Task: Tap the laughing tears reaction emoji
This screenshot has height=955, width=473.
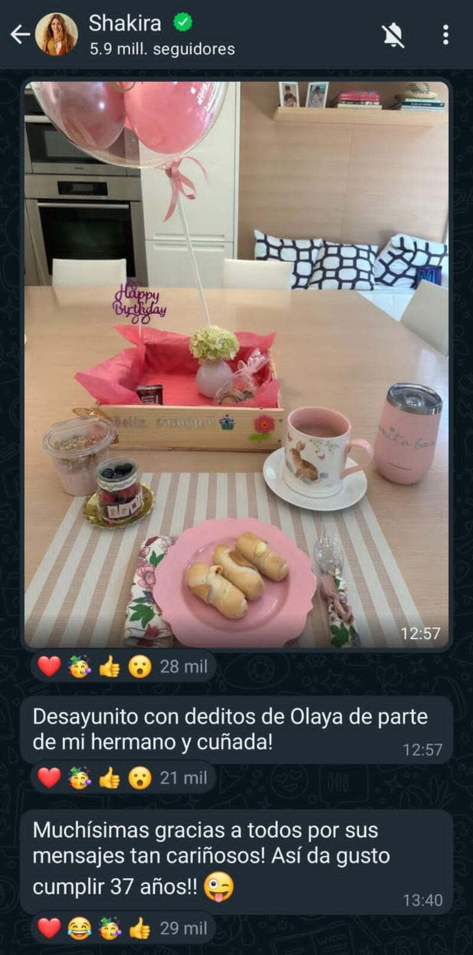Action: (79, 929)
